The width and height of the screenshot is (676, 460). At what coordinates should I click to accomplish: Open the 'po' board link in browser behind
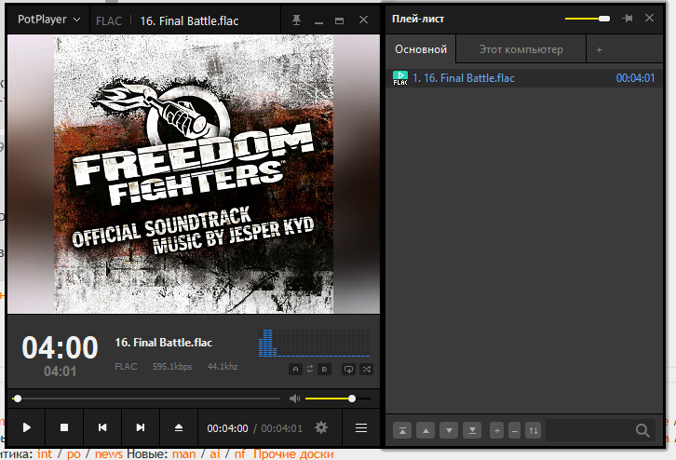coord(74,454)
